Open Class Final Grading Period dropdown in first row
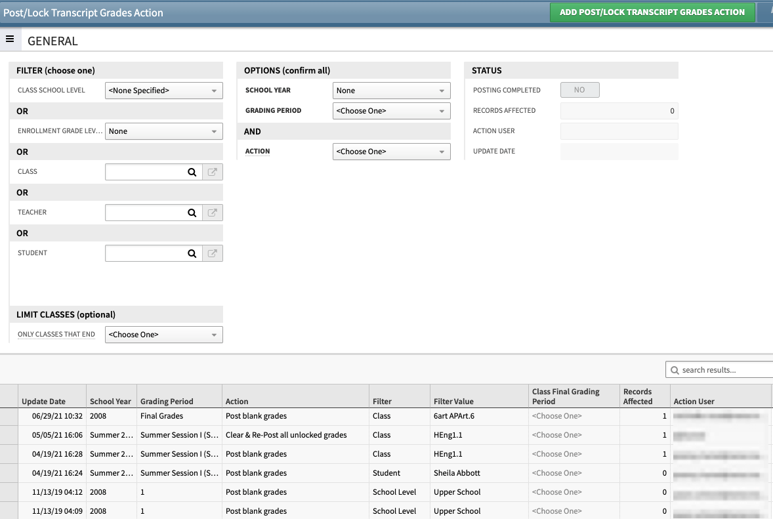The width and height of the screenshot is (773, 519). click(x=557, y=415)
